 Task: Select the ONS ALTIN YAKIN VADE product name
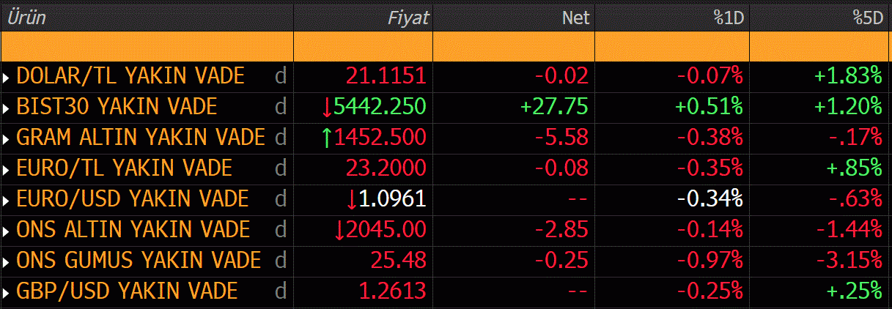133,229
